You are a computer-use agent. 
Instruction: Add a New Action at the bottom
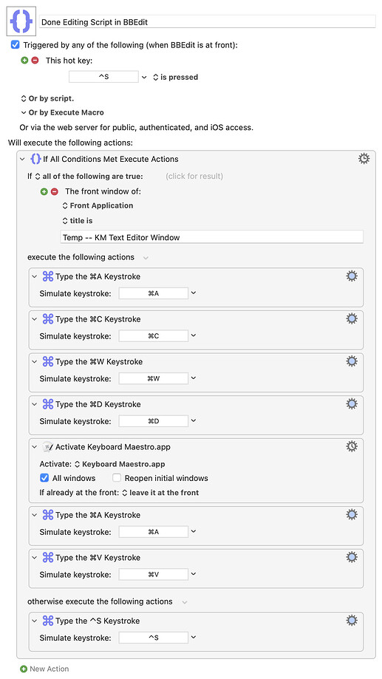(x=44, y=669)
